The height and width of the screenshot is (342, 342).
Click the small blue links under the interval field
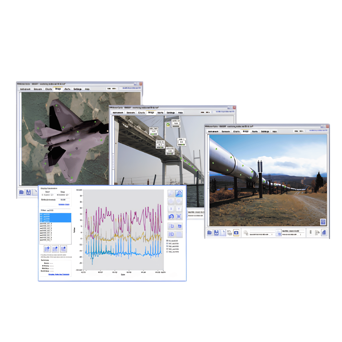coord(64,205)
